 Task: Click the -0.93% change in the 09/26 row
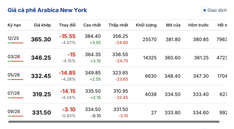click(x=68, y=116)
